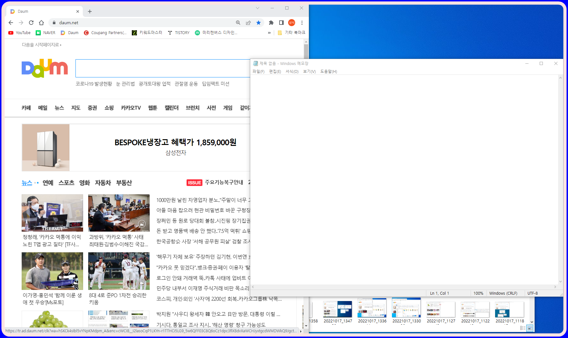Screen dimensions: 568x338
Task: Click Chrome's forward navigation arrow
Action: 21,23
